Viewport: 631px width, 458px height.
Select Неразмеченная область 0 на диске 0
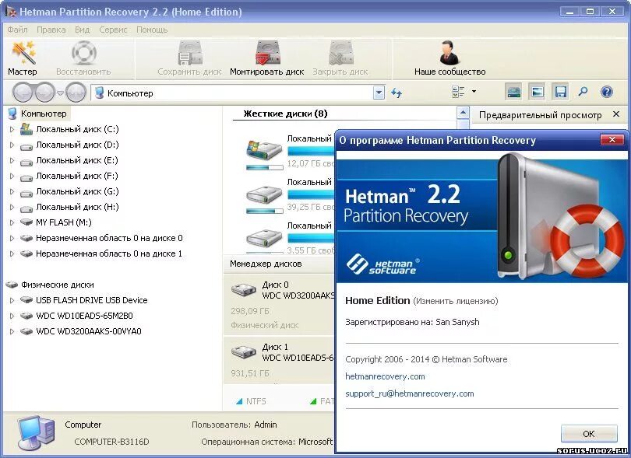coord(109,238)
